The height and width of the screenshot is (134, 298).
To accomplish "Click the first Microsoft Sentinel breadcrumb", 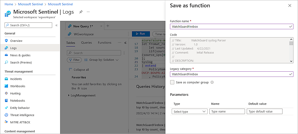I will (30, 4).
